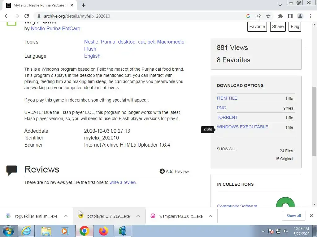Click the Google icon in address bar
The height and width of the screenshot is (237, 317).
pyautogui.click(x=248, y=16)
